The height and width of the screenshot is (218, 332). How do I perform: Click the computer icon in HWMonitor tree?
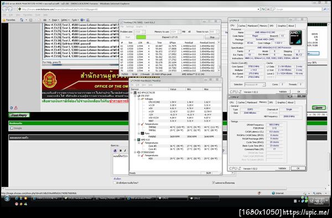point(135,93)
